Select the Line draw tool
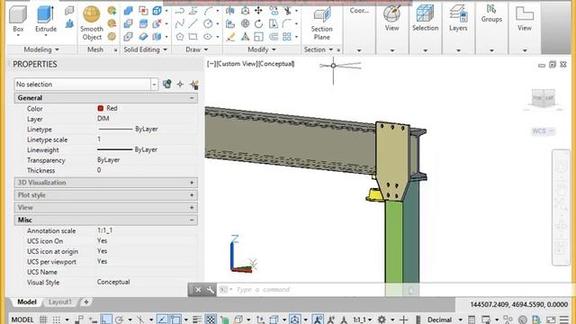The height and width of the screenshot is (324, 576). point(193,24)
